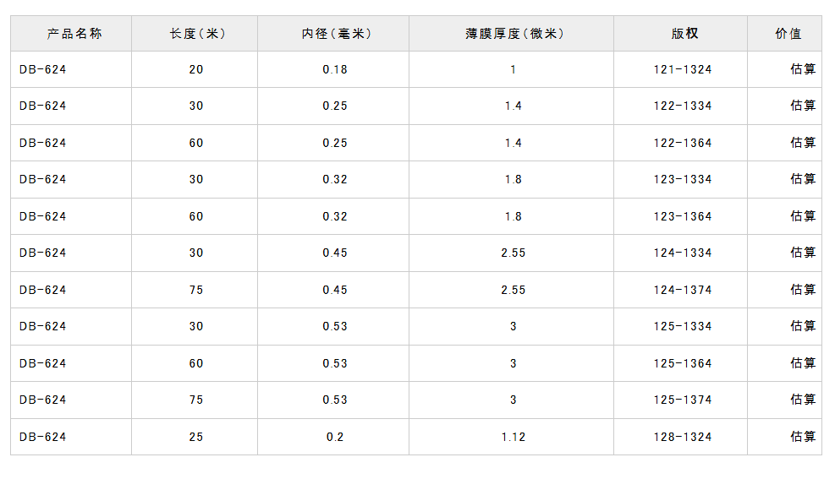835x479 pixels.
Task: Click the 薄膜厚度(微米) column header
Action: 514,34
